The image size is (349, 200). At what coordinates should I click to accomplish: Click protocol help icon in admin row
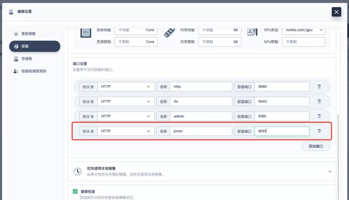[92, 116]
